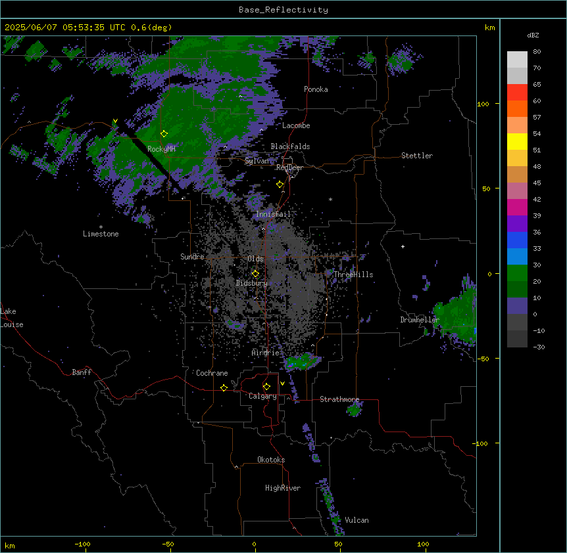Image resolution: width=567 pixels, height=553 pixels.
Task: Click the -100 tick on the bottom axis
Action: [82, 544]
